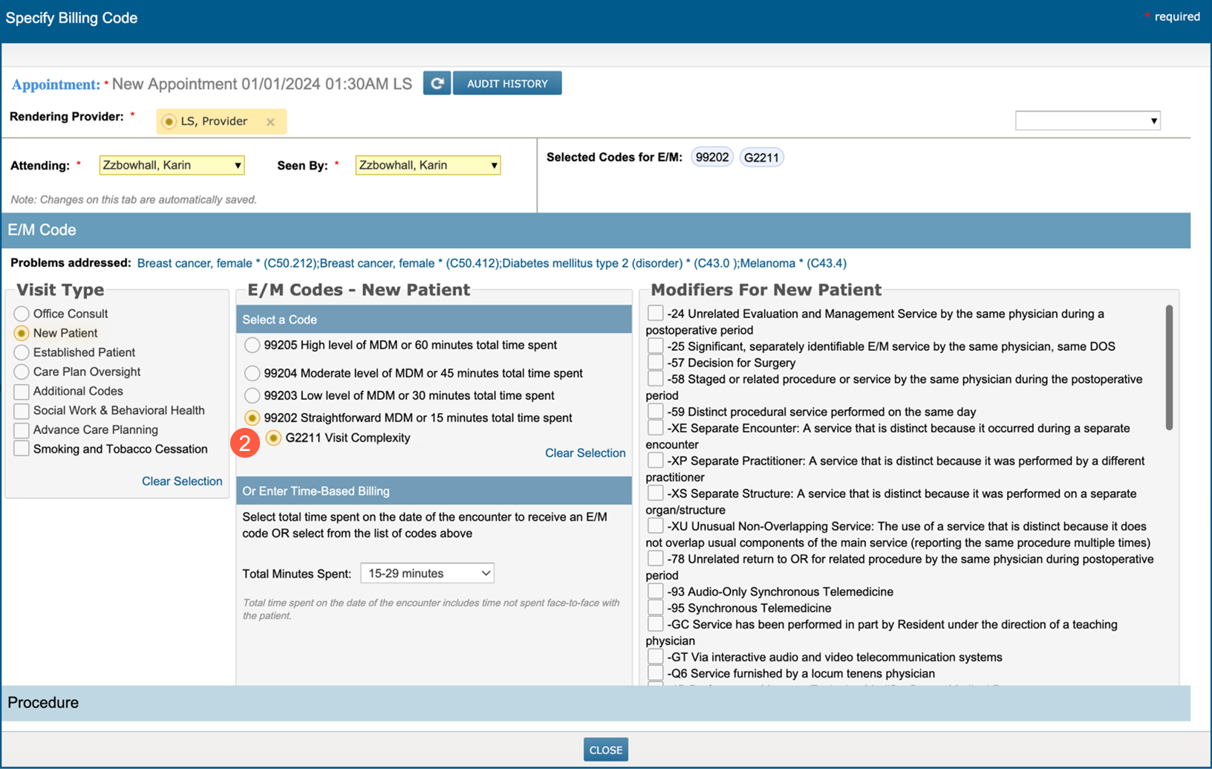
Task: Open the Total Minutes Spent dropdown
Action: click(427, 573)
